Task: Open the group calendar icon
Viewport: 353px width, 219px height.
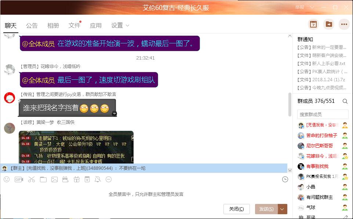Action: pyautogui.click(x=313, y=24)
